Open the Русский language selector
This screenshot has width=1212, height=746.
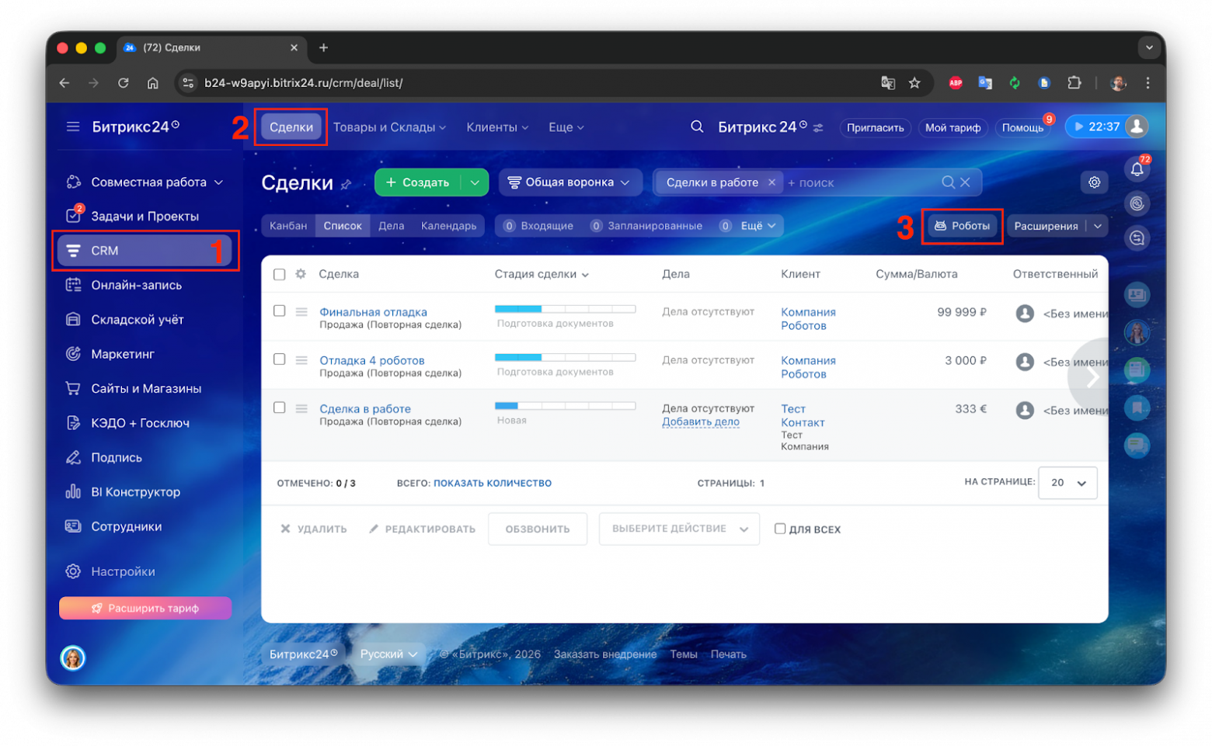388,654
